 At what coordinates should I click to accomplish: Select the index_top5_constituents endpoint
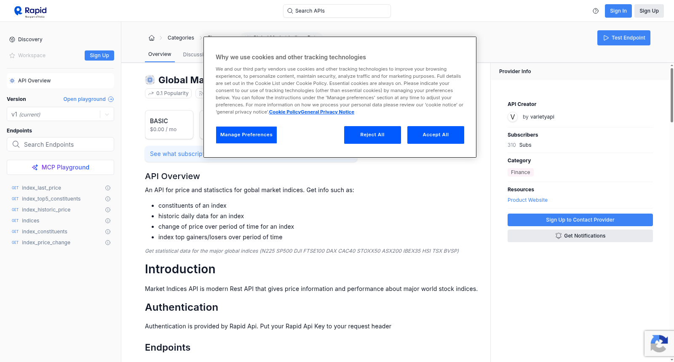pyautogui.click(x=51, y=199)
